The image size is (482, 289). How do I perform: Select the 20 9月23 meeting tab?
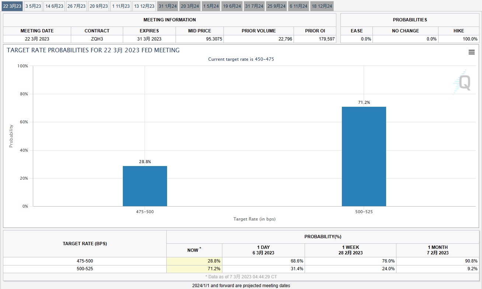tap(99, 6)
